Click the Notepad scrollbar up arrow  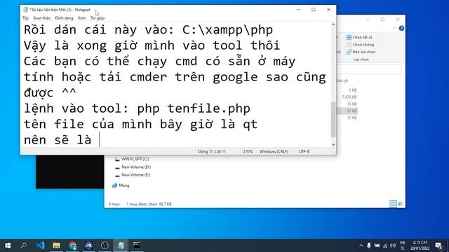tap(333, 25)
